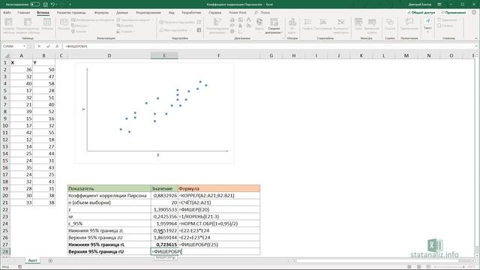Switch to Page Layout view in the status bar
The width and height of the screenshot is (480, 270).
[x=418, y=267]
